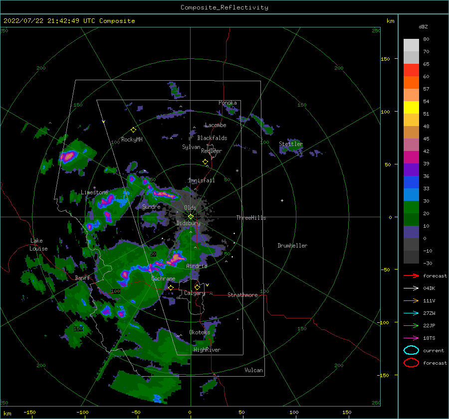
Task: Click the red forecast arrow in the legend
Action: tap(411, 276)
